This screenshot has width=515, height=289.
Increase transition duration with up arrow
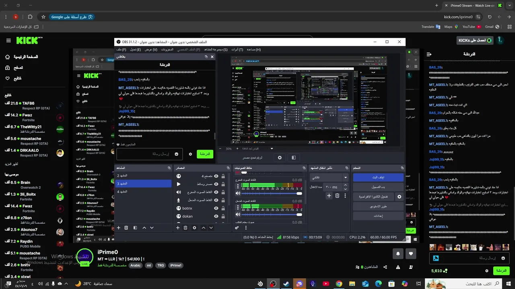click(345, 185)
